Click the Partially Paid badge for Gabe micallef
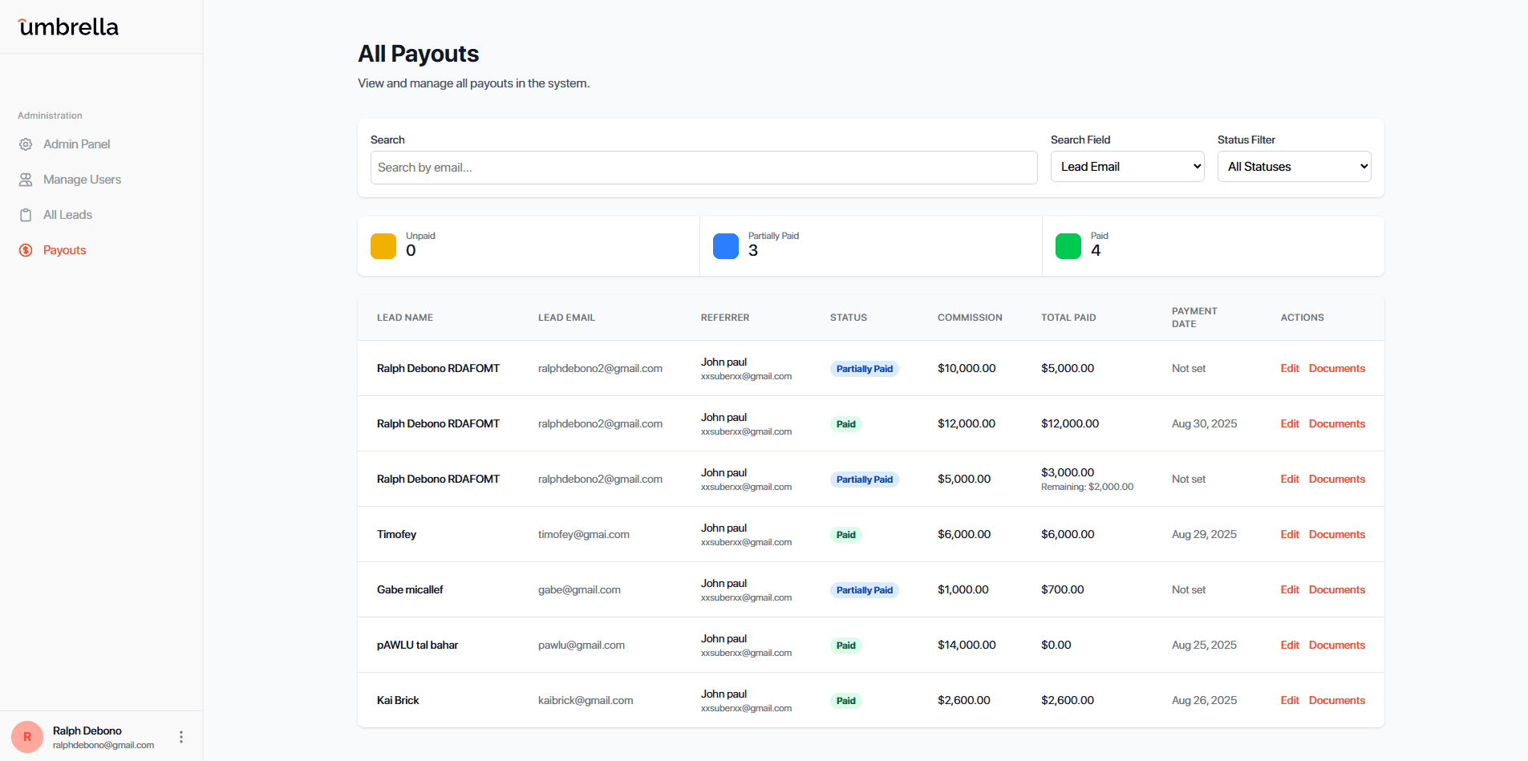1528x761 pixels. point(864,589)
